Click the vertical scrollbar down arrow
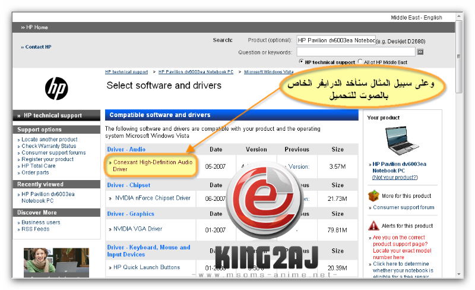 tap(460, 273)
